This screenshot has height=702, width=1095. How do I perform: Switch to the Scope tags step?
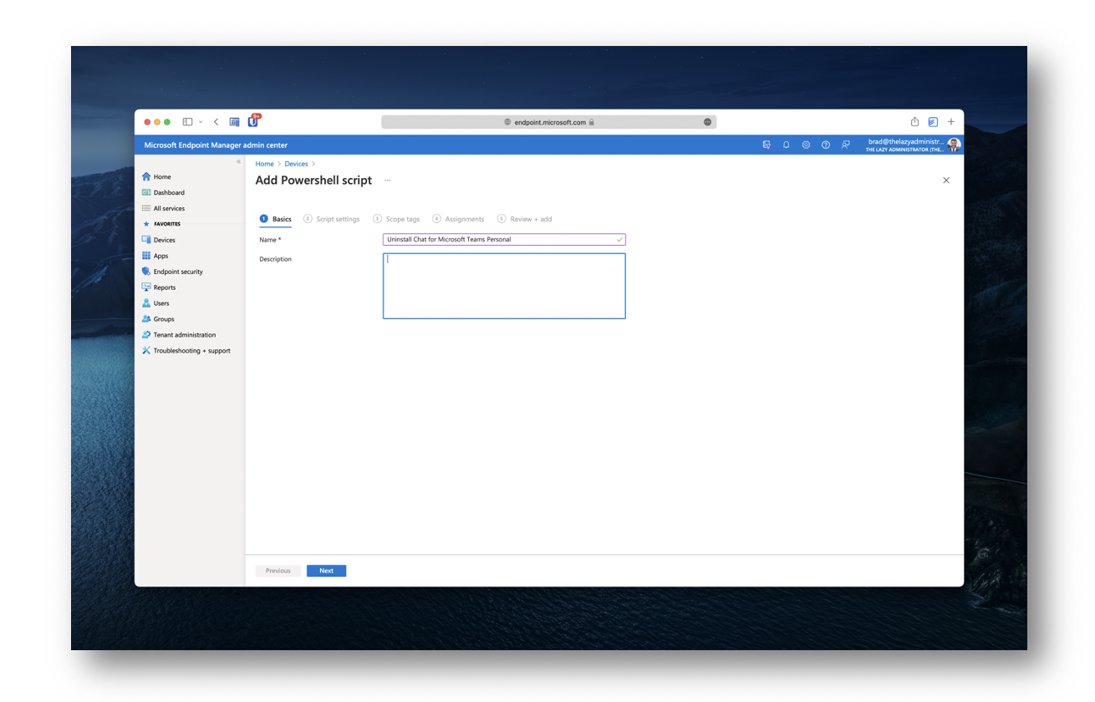(x=396, y=219)
